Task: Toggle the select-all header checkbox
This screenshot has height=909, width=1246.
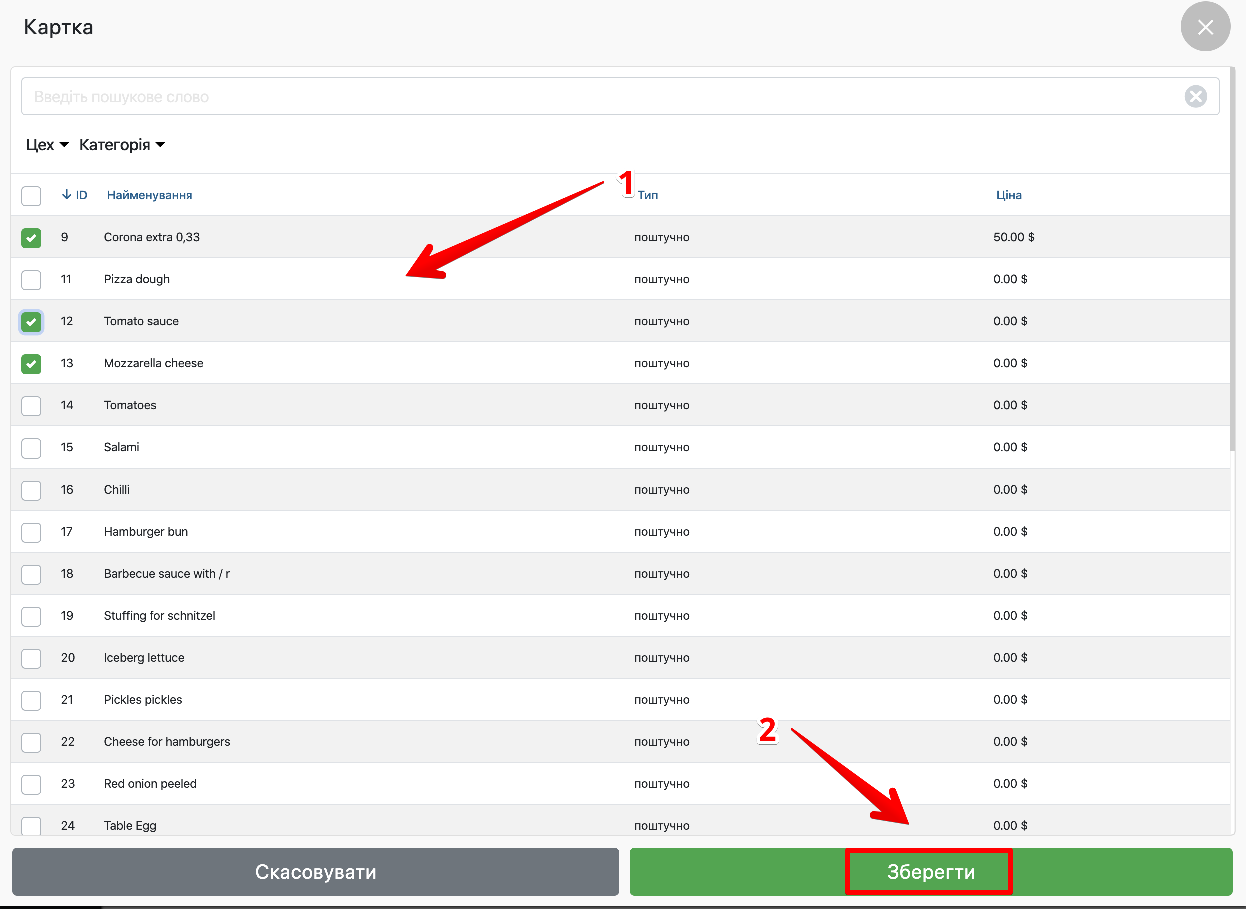Action: pos(31,195)
